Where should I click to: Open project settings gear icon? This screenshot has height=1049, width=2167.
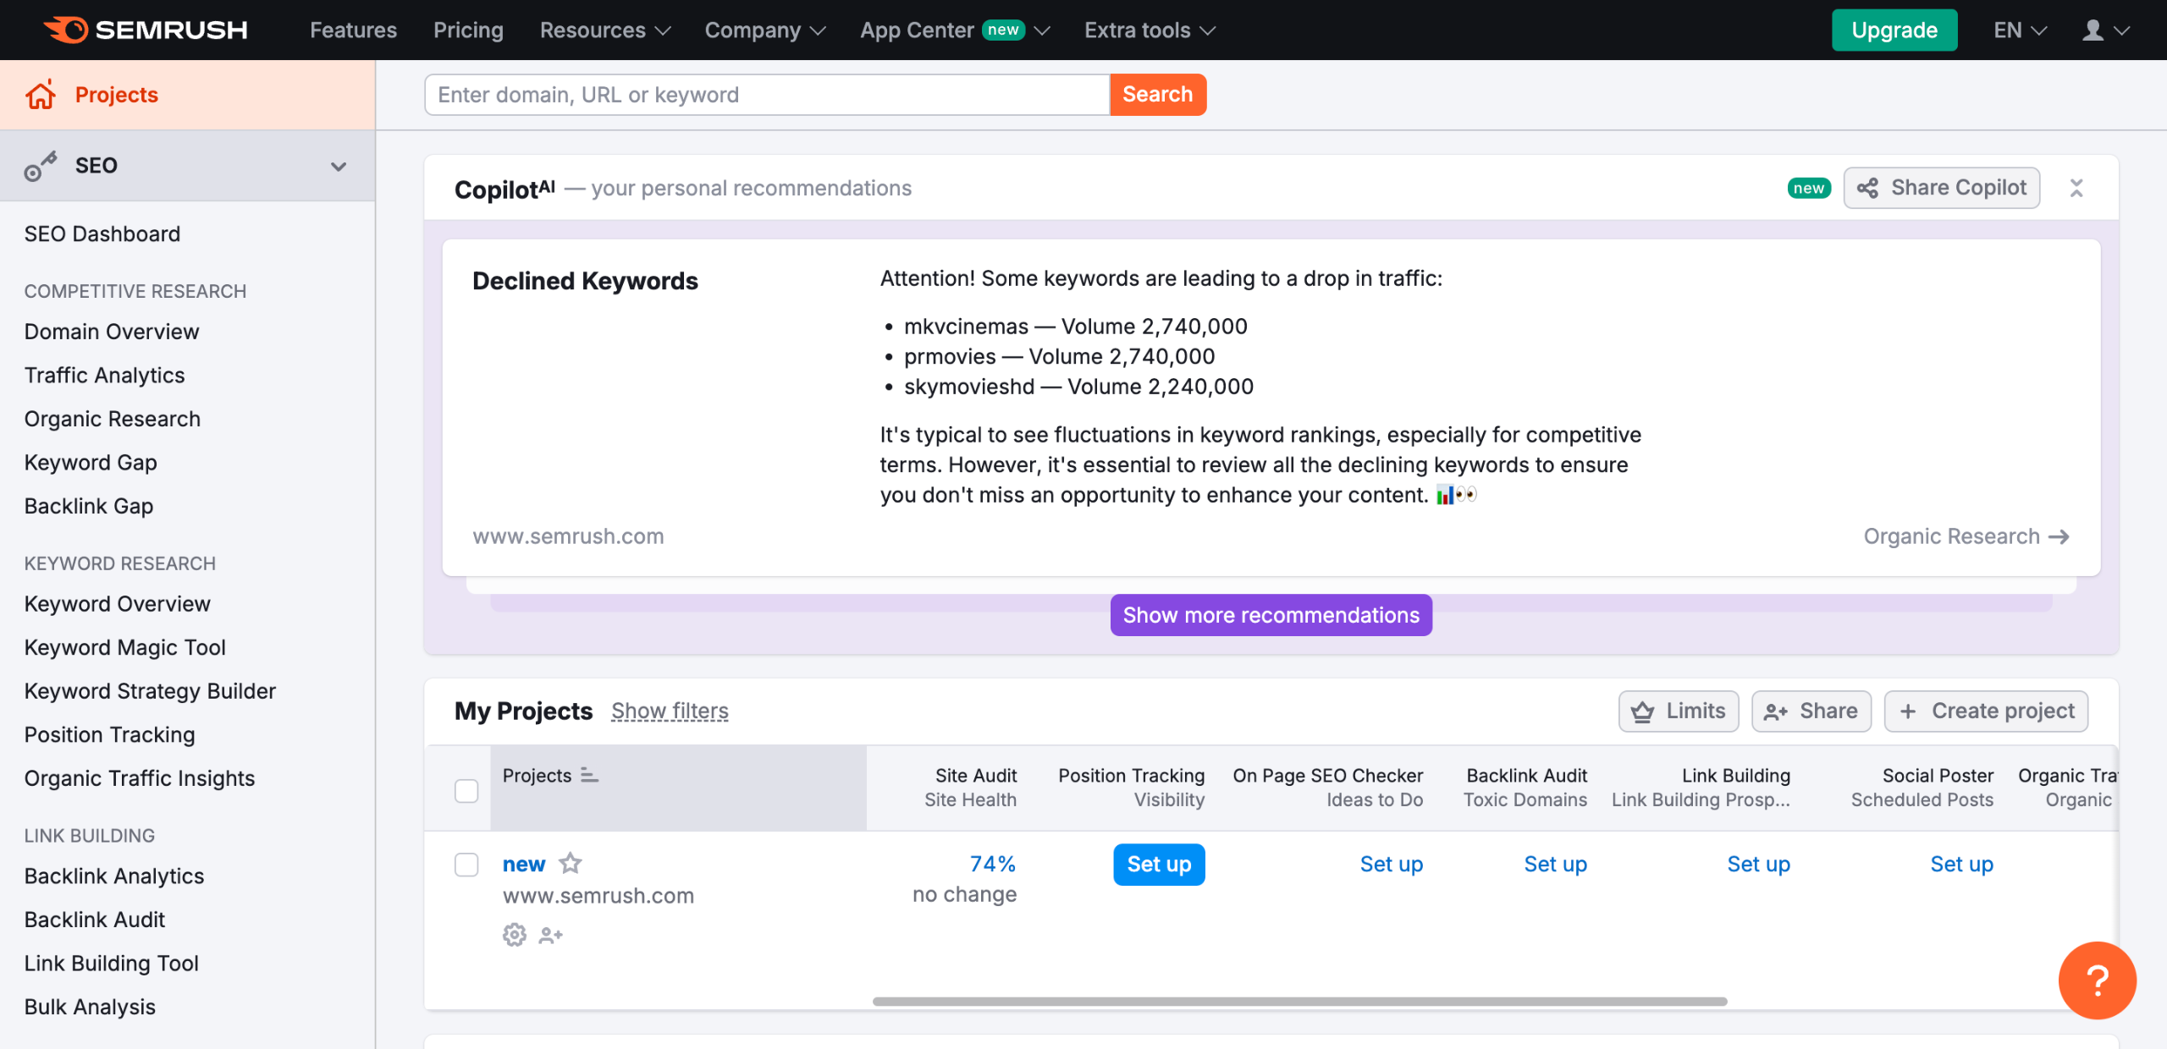tap(514, 935)
